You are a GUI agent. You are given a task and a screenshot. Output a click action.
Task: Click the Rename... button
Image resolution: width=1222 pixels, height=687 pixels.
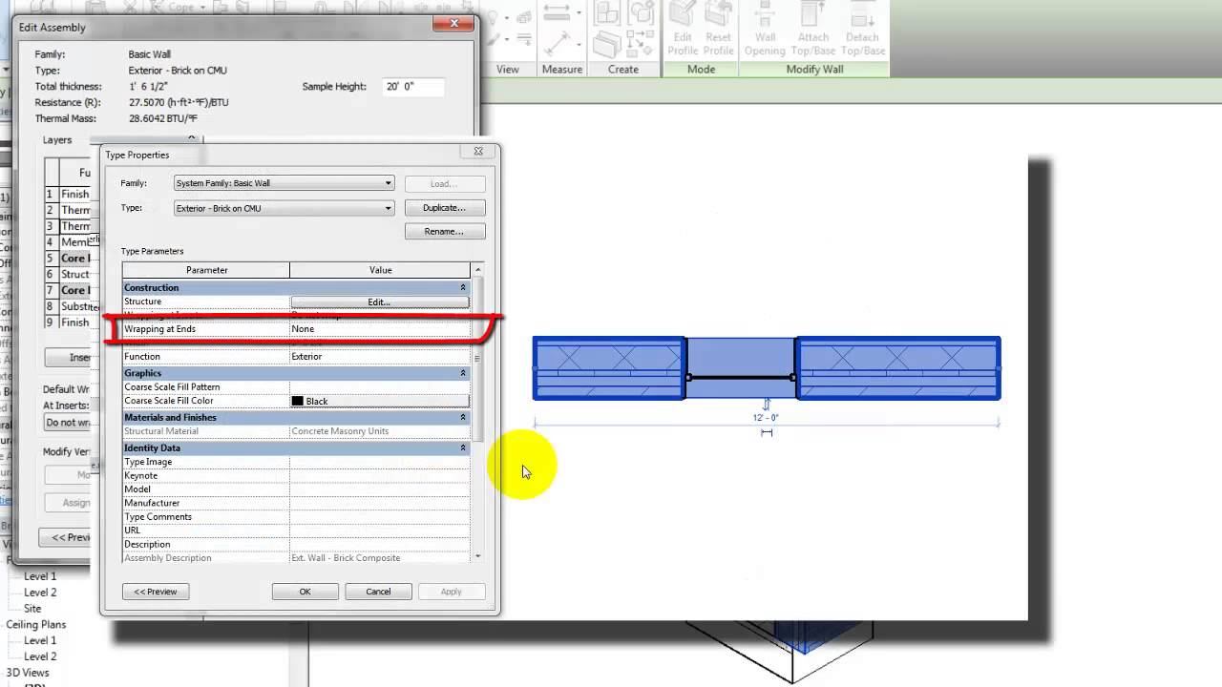click(x=444, y=232)
